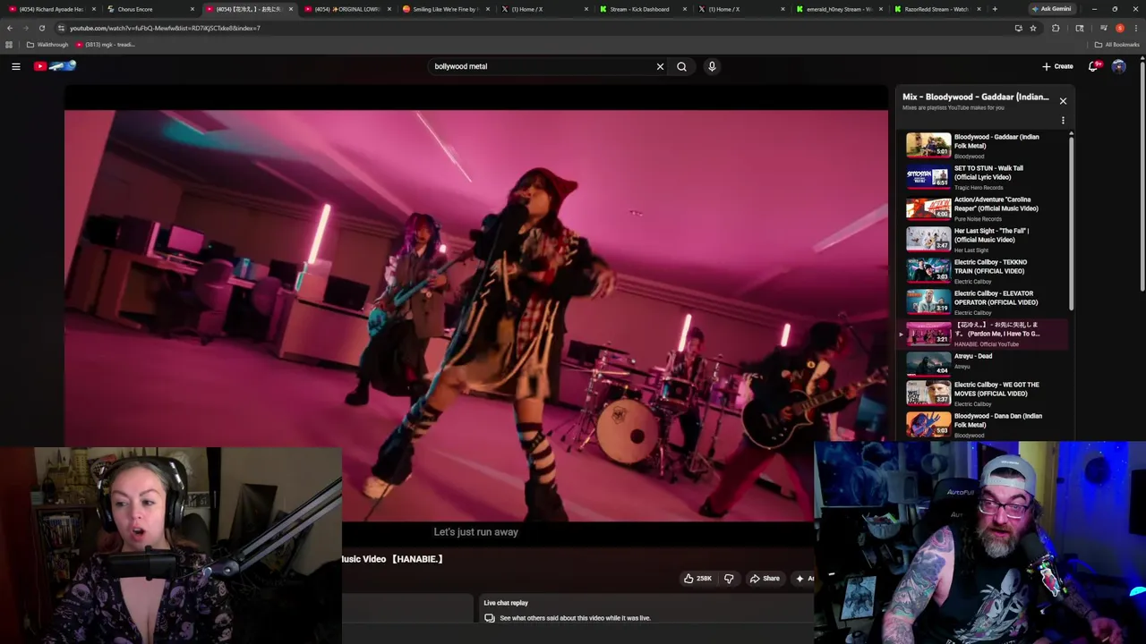Click the Create button
This screenshot has height=644, width=1146.
(x=1057, y=66)
